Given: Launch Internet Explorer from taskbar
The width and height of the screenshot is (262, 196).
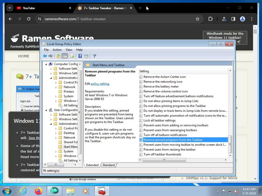Looking at the screenshot, I should point(23,191).
